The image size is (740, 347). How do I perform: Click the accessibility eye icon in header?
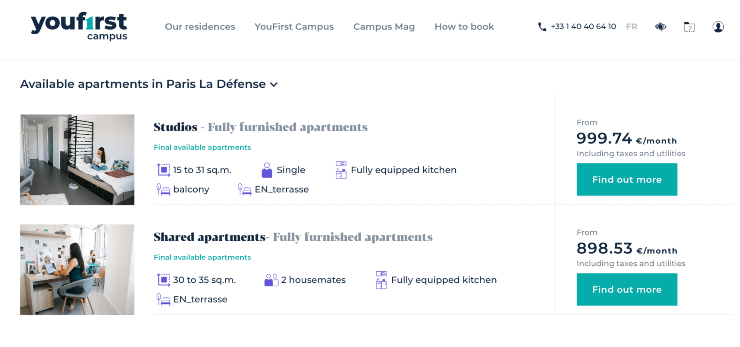click(x=660, y=27)
